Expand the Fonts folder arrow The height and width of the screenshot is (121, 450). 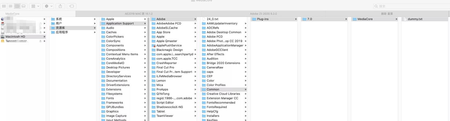(145, 98)
